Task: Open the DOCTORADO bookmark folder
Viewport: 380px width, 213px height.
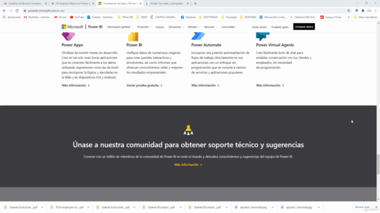Action: [x=208, y=17]
